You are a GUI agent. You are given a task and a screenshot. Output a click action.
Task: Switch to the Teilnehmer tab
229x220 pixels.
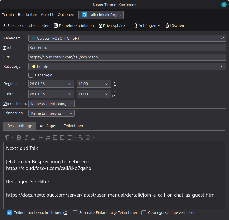tap(74, 126)
